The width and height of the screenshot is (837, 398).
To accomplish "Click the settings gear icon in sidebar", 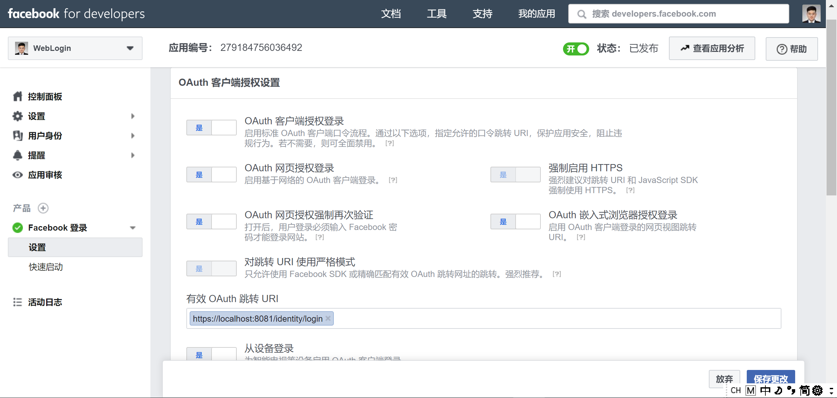I will pyautogui.click(x=18, y=116).
